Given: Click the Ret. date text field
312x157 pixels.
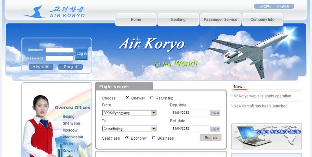Looking at the screenshot, I should pyautogui.click(x=190, y=129).
